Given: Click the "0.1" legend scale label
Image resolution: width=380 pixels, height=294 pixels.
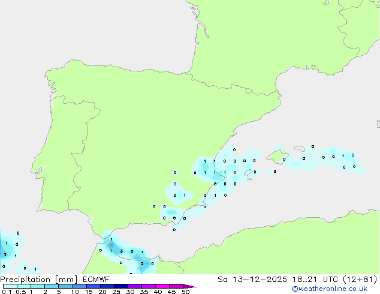Looking at the screenshot, I should pyautogui.click(x=7, y=292).
